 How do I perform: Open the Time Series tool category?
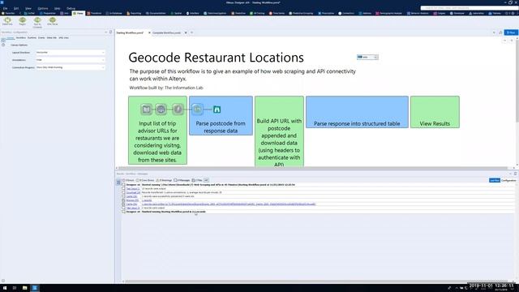pos(277,13)
